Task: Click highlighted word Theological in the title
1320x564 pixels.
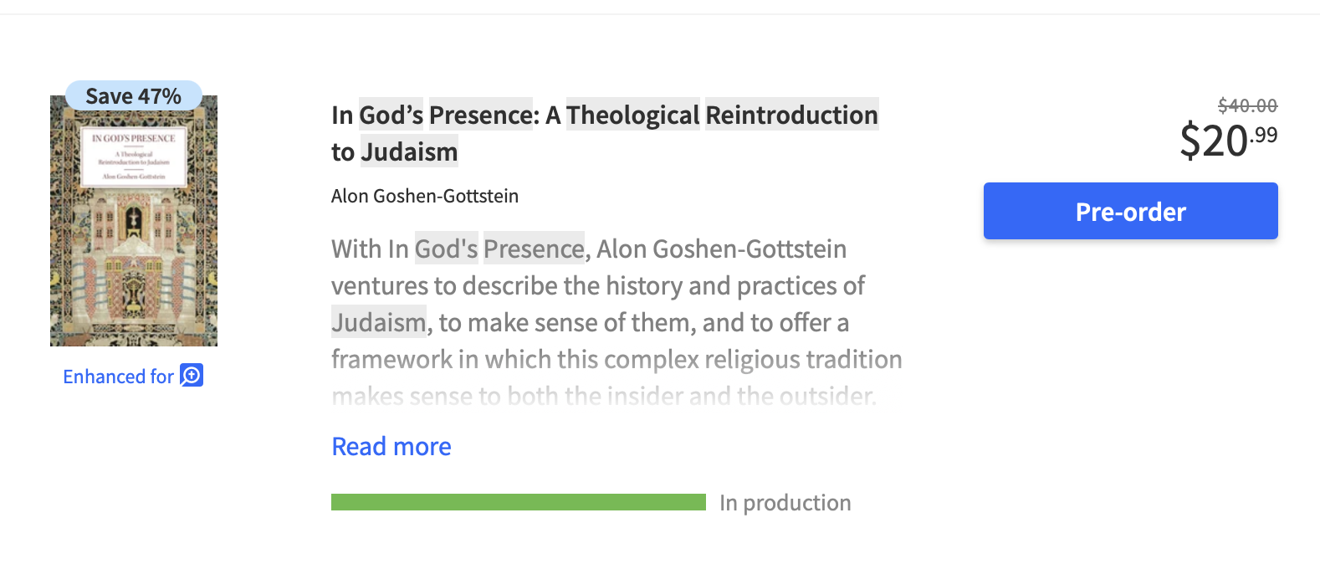Action: pos(633,115)
